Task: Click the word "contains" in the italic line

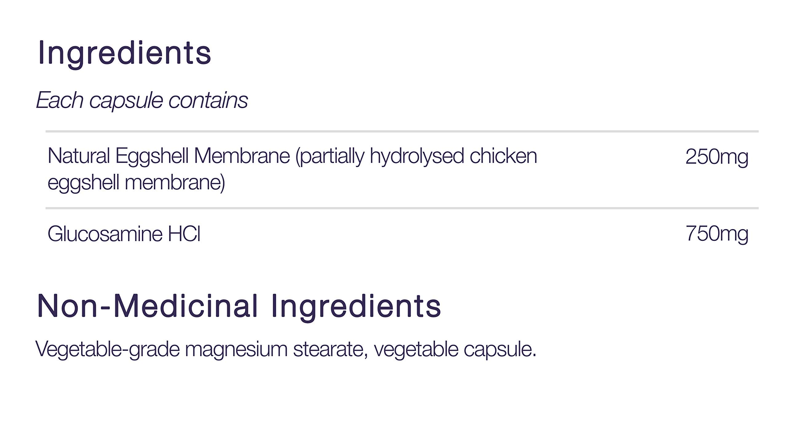Action: (x=208, y=100)
